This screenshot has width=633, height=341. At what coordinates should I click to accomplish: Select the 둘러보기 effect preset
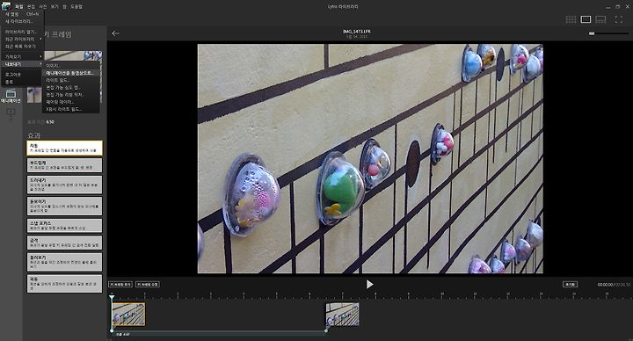tap(64, 262)
